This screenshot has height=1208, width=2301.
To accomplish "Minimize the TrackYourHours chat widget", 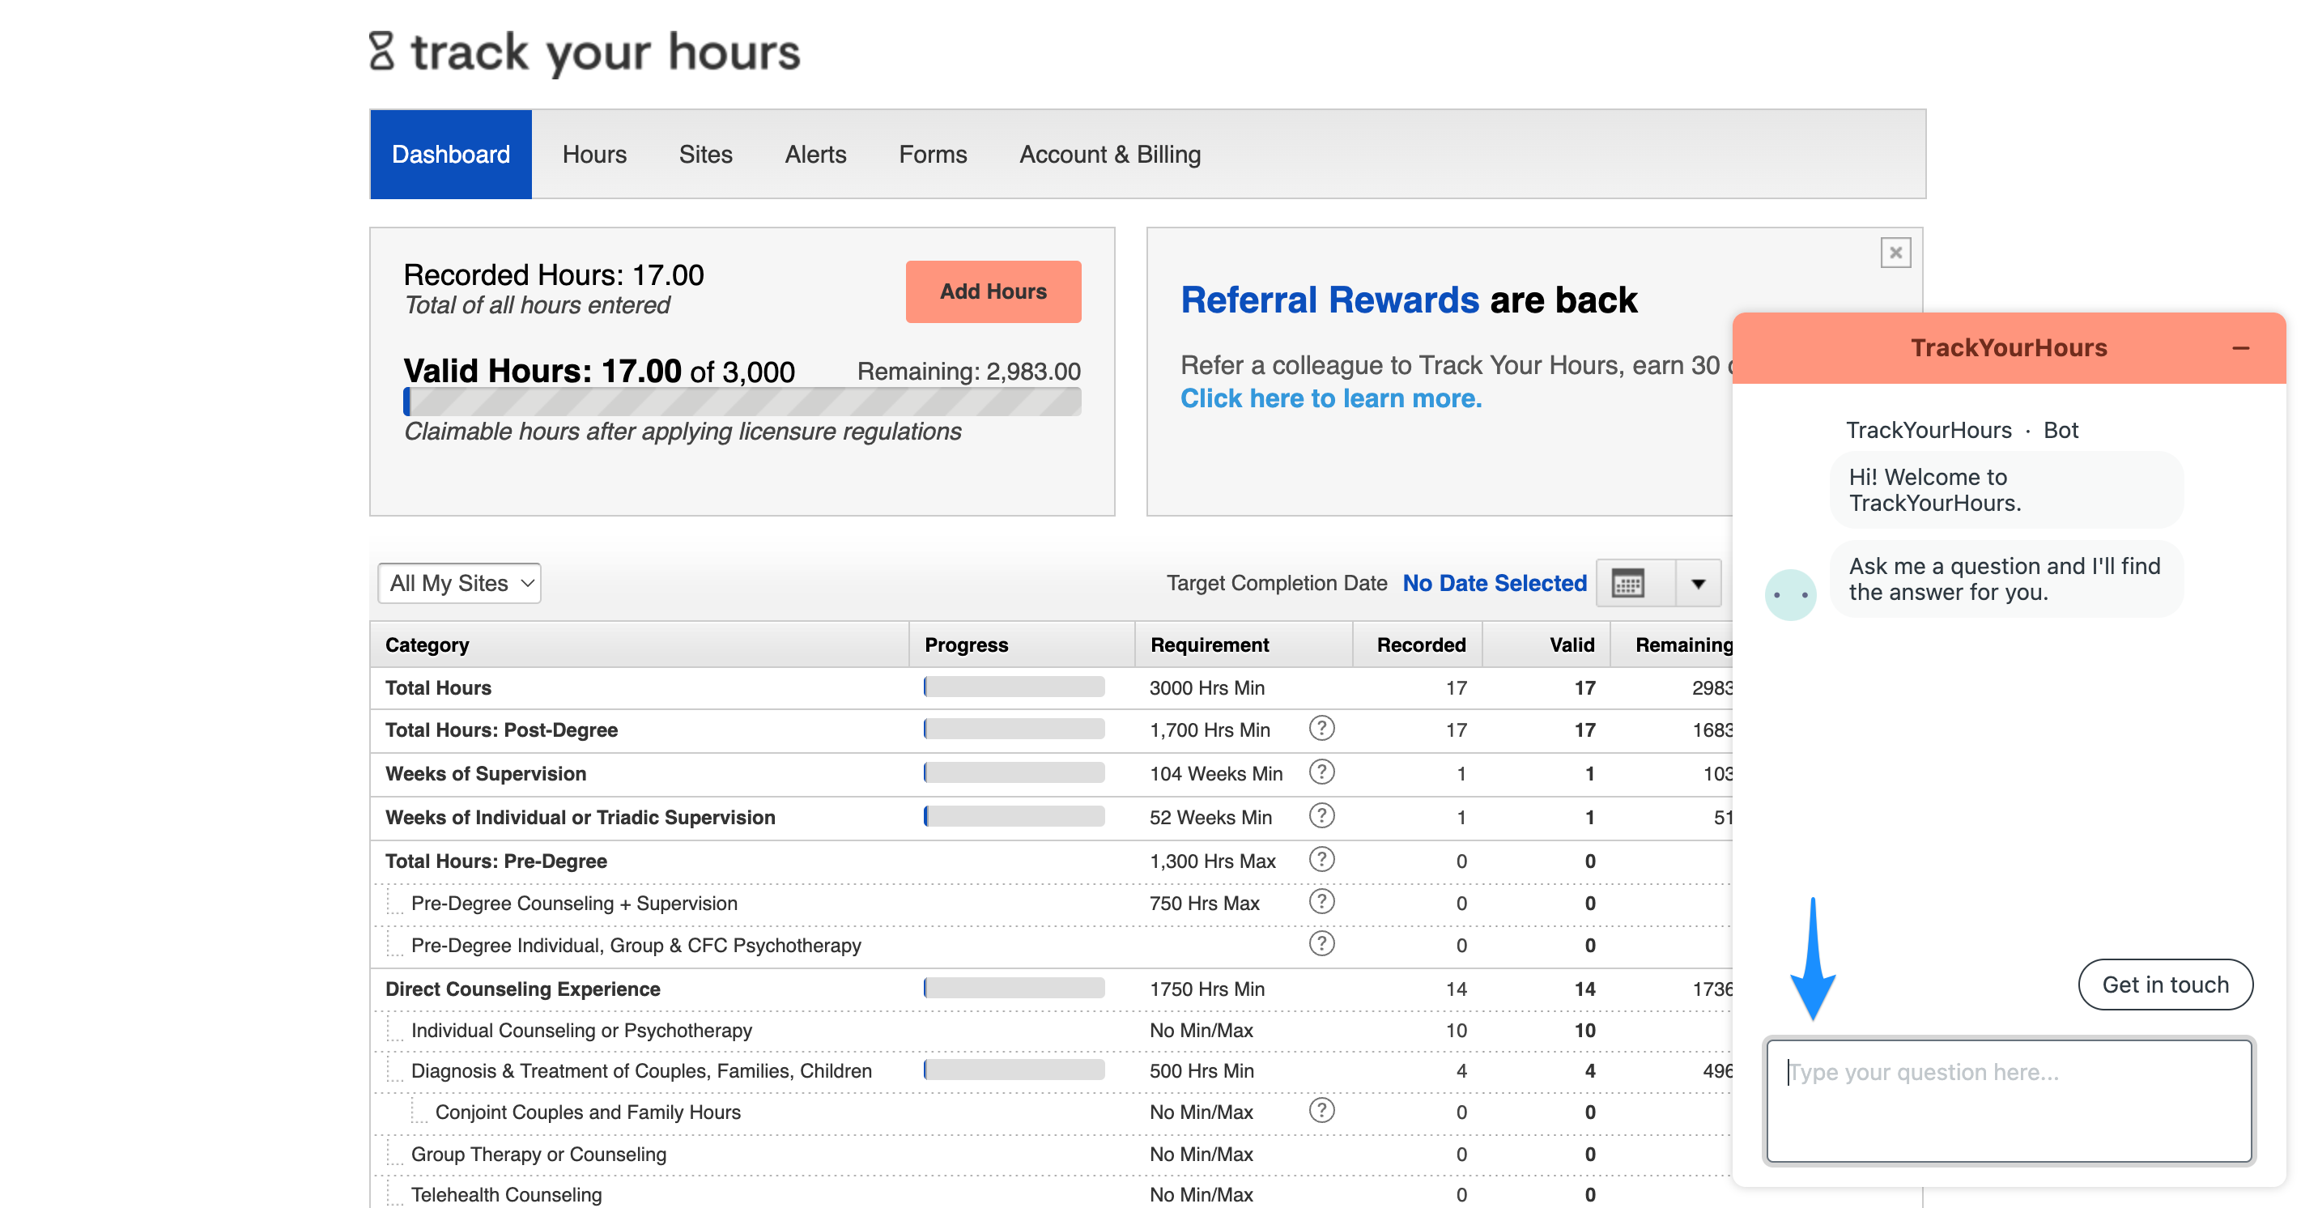I will (2240, 348).
